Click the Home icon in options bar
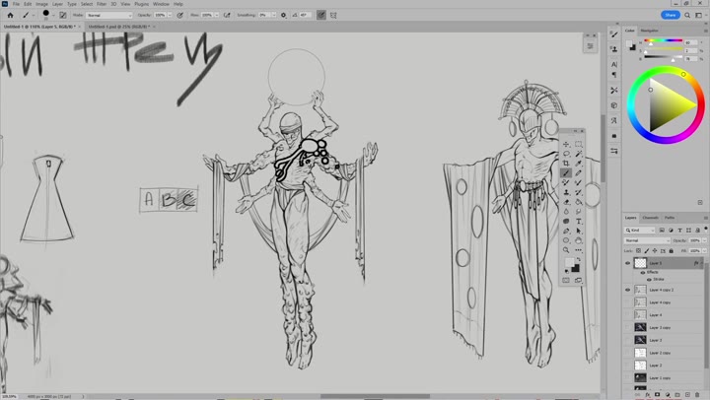 click(x=11, y=15)
